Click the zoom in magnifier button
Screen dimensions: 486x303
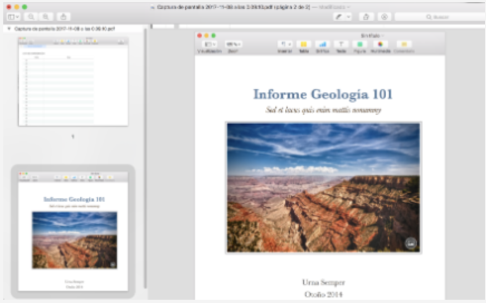46,17
